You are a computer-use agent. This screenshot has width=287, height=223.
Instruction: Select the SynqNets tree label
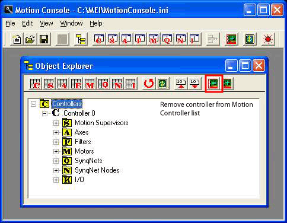point(88,161)
